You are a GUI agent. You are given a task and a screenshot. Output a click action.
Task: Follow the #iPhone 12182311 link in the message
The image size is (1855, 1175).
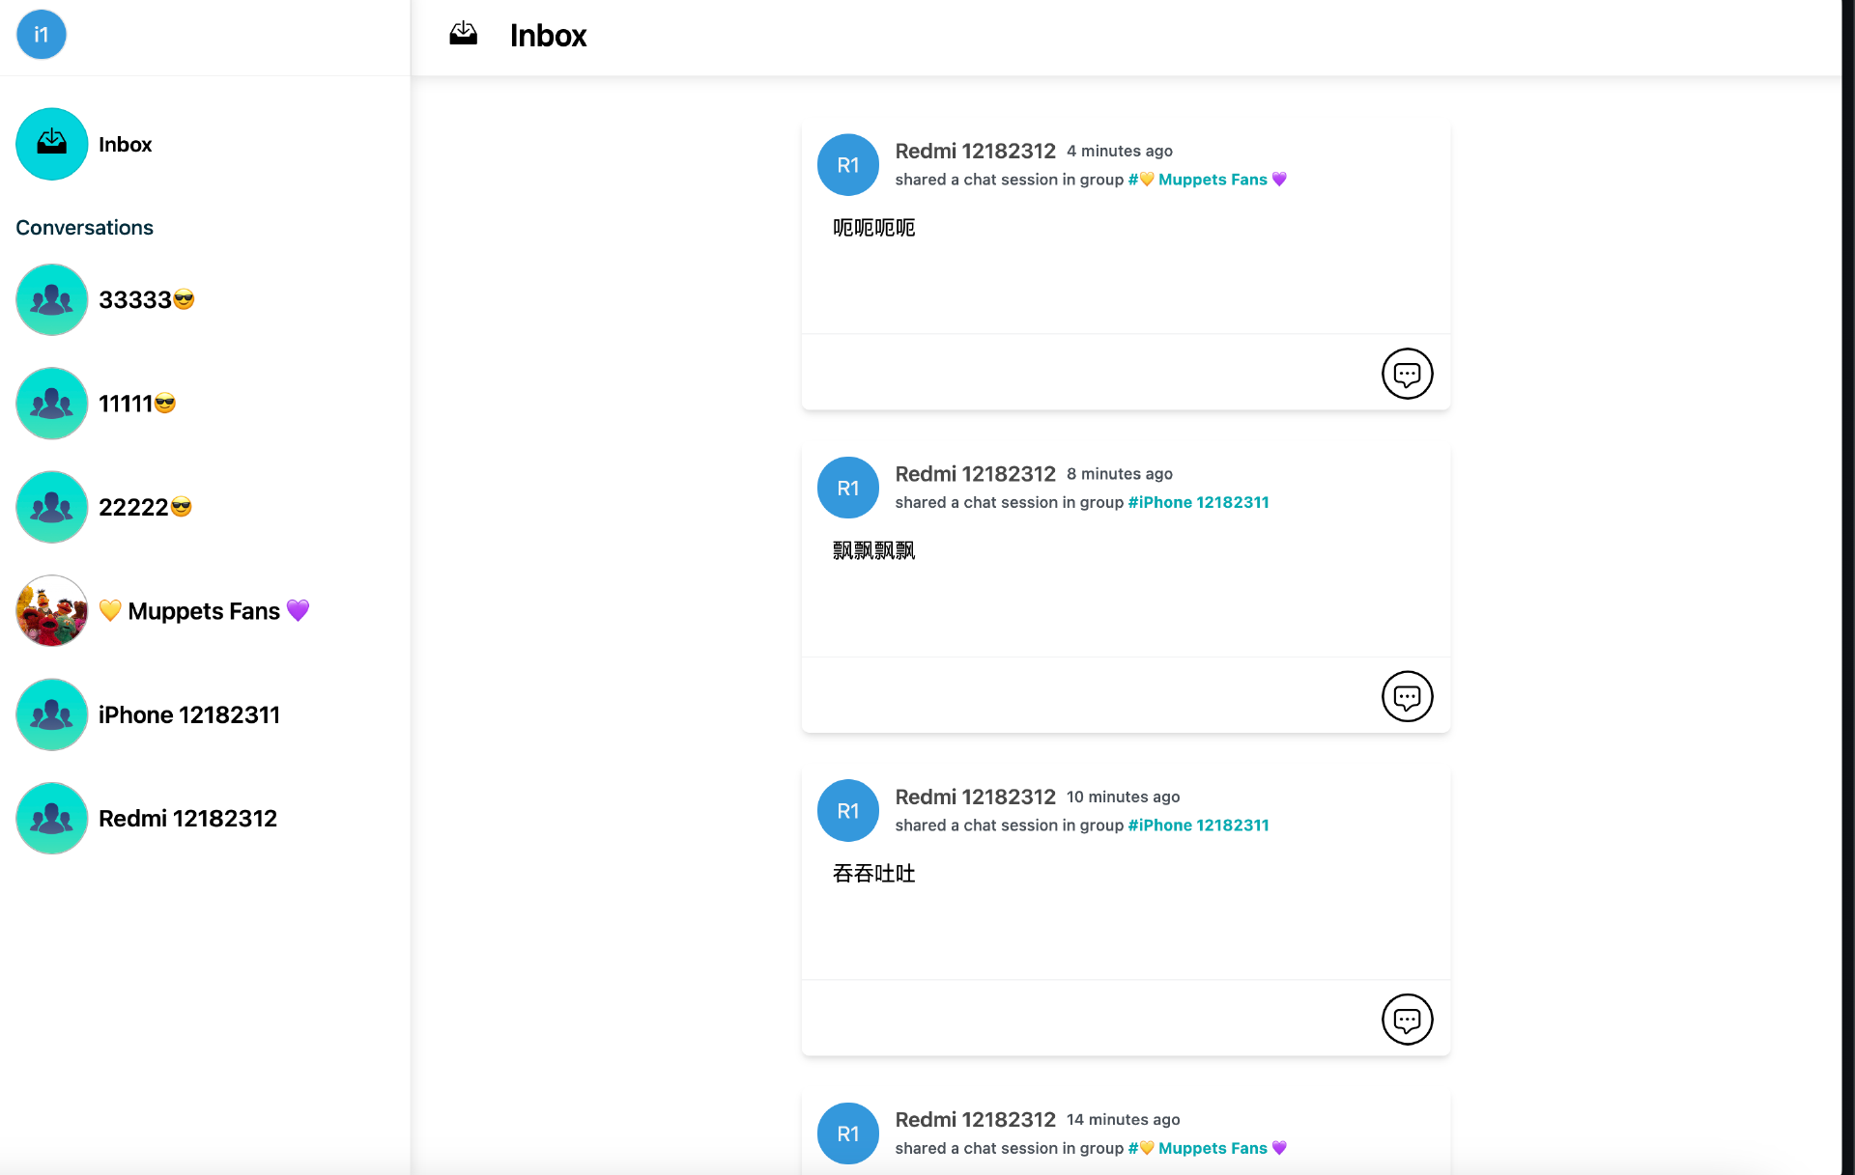pyautogui.click(x=1197, y=502)
